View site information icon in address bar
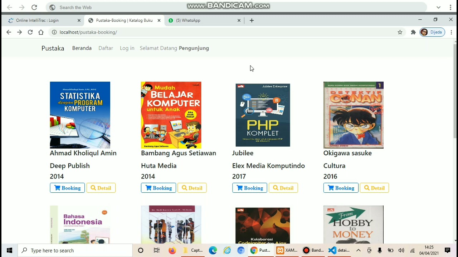This screenshot has width=458, height=257. tap(54, 32)
